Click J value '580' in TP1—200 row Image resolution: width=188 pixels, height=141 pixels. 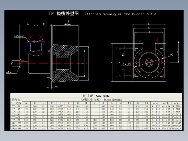95,128
